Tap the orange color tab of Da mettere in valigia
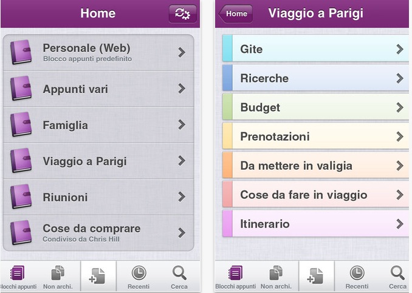 [x=227, y=165]
